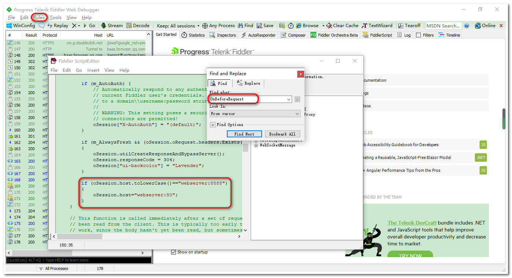Click the Result column header
This screenshot has height=278, width=512.
click(x=31, y=35)
